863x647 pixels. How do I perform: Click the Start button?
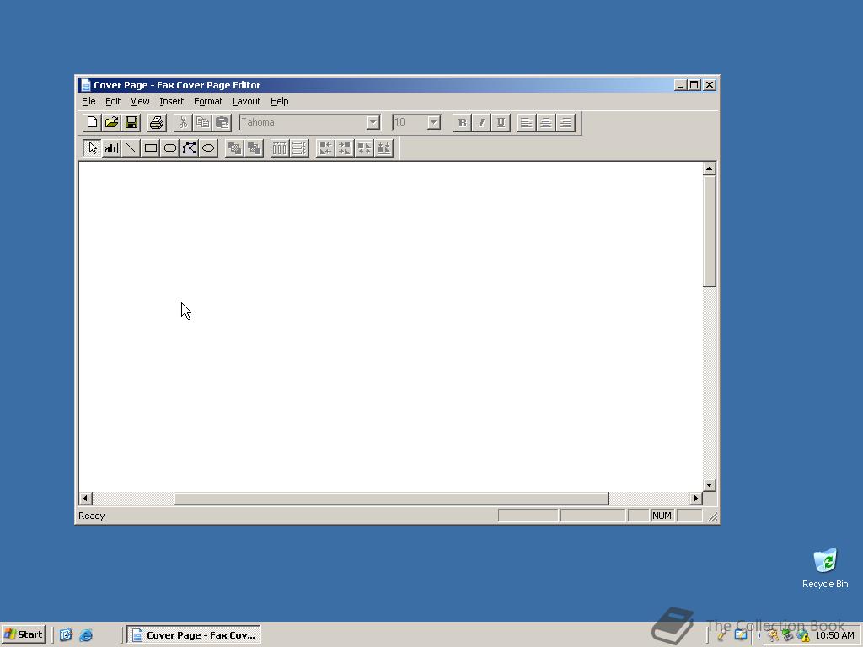click(x=23, y=634)
